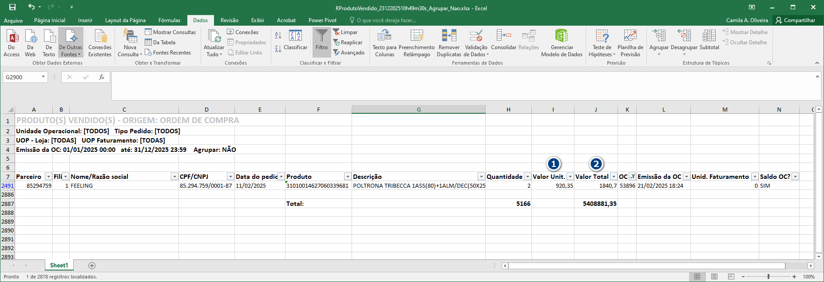The image size is (824, 282).
Task: Expand the Quantidade column filter
Action: point(527,177)
